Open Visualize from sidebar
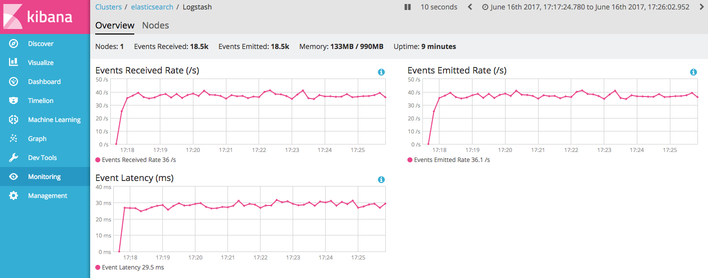Image resolution: width=708 pixels, height=278 pixels. pos(45,62)
